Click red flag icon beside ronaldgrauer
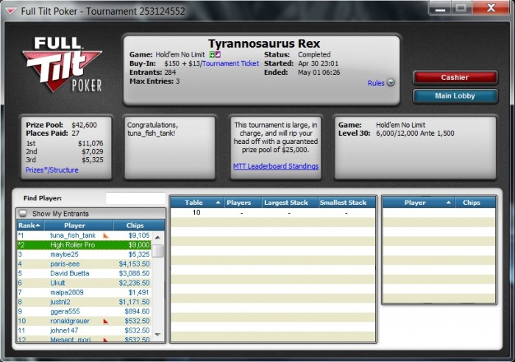The height and width of the screenshot is (362, 515). click(105, 321)
